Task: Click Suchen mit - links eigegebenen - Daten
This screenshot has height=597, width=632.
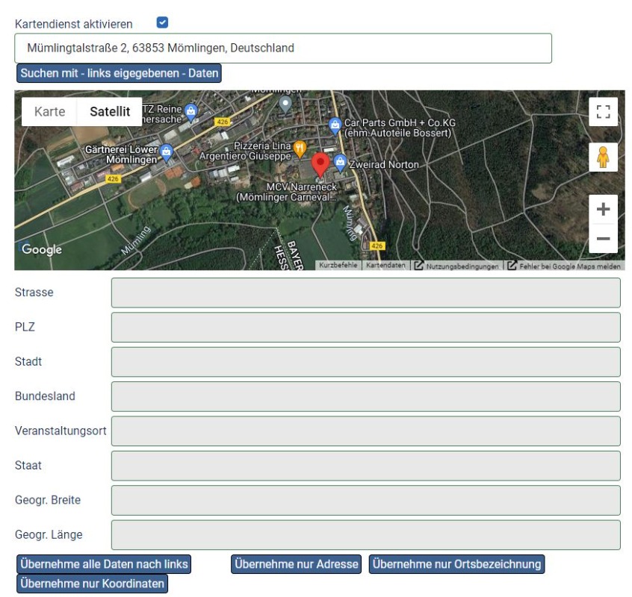Action: [x=119, y=73]
